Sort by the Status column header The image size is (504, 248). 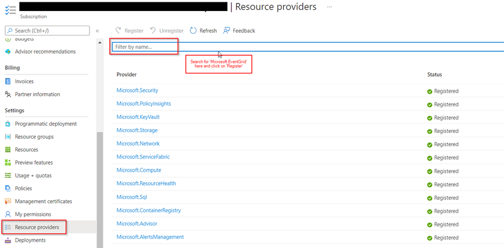[434, 75]
